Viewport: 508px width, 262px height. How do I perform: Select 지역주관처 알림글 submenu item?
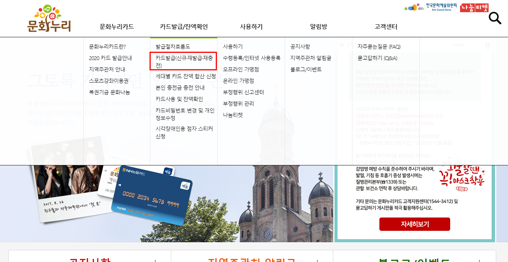(x=311, y=58)
